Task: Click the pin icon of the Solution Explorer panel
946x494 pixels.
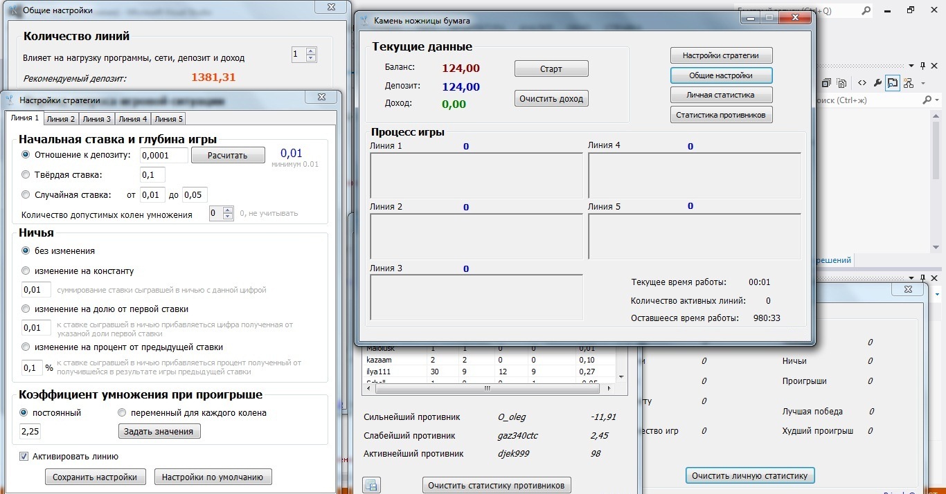Action: click(923, 66)
